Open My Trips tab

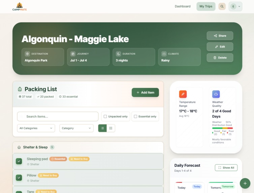click(206, 6)
